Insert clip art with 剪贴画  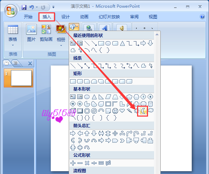tap(46, 33)
